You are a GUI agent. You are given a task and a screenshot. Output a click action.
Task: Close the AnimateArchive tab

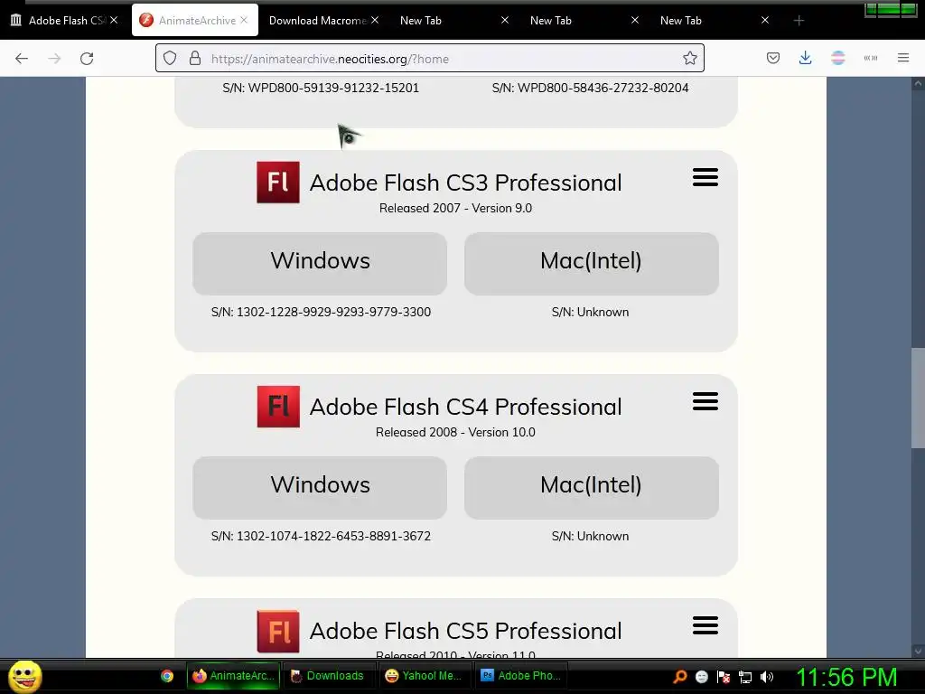pos(244,20)
